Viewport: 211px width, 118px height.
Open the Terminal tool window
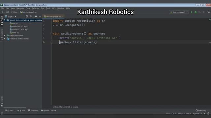[x=33, y=110]
